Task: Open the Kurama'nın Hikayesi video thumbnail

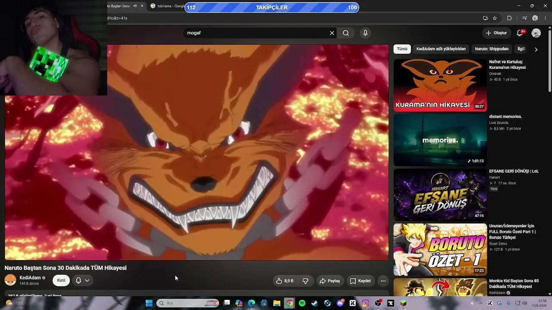Action: pos(440,85)
